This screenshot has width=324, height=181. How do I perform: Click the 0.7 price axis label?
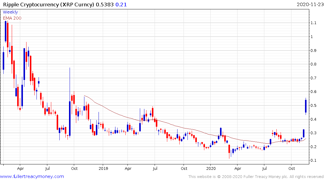click(313, 78)
